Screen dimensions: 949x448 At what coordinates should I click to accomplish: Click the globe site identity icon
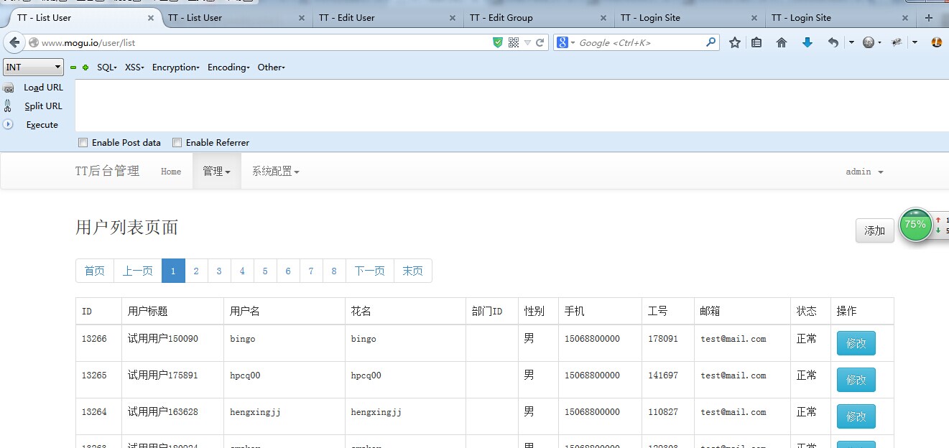pos(34,42)
